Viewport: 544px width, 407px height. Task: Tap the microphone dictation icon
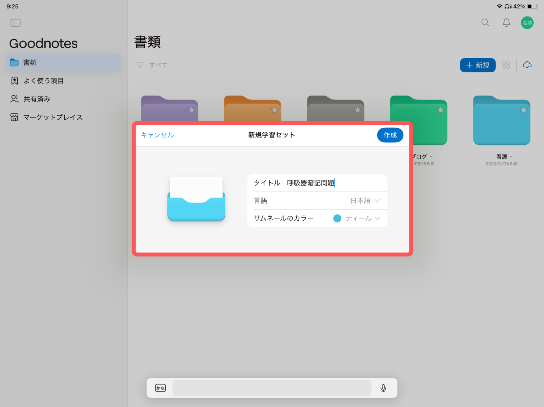coord(383,388)
